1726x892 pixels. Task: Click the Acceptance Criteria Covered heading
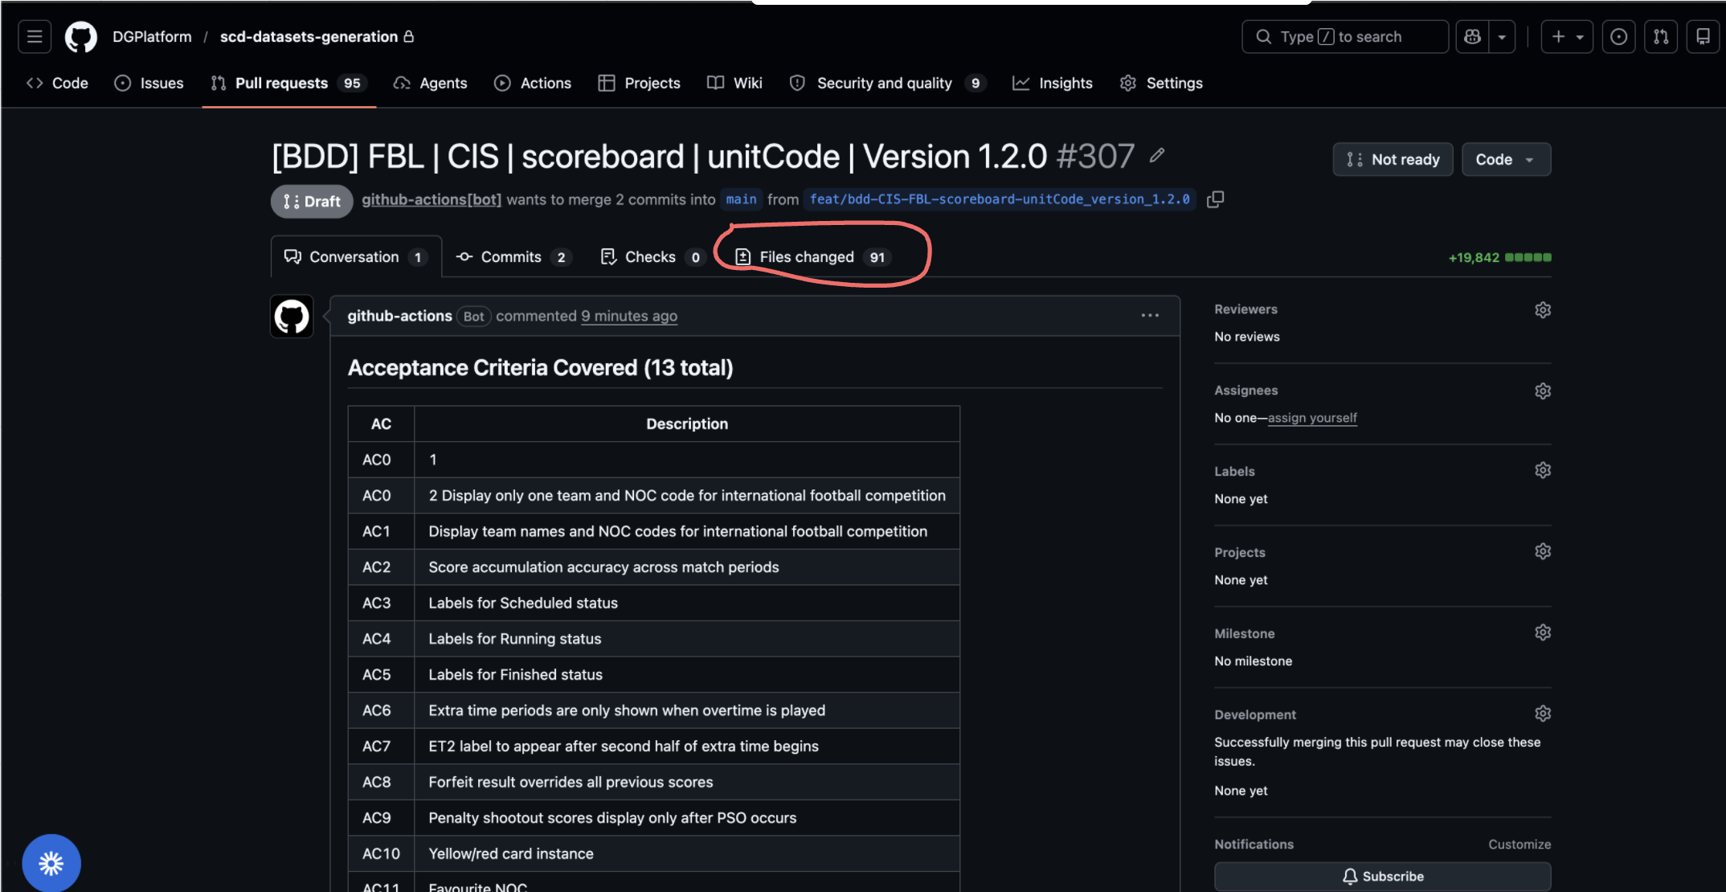540,368
